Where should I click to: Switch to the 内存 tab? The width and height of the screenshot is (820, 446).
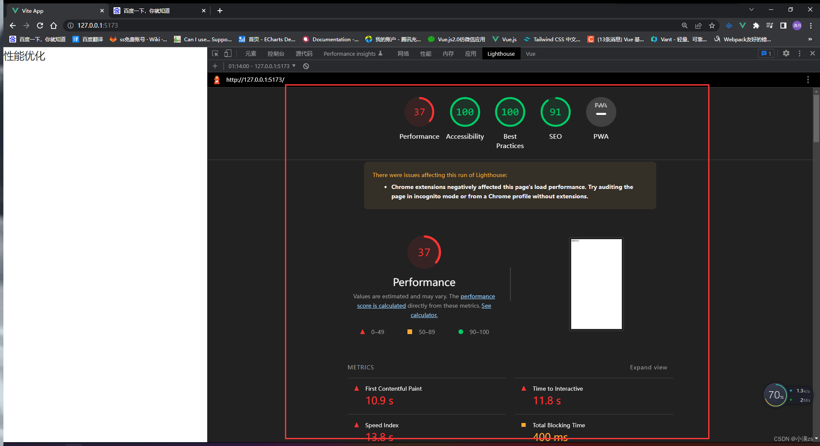(x=448, y=54)
